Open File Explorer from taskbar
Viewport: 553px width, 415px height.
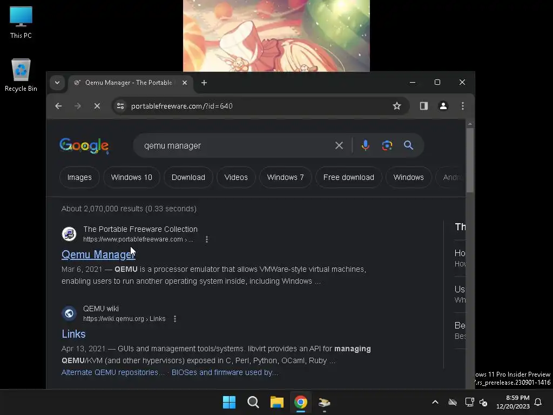pyautogui.click(x=277, y=402)
